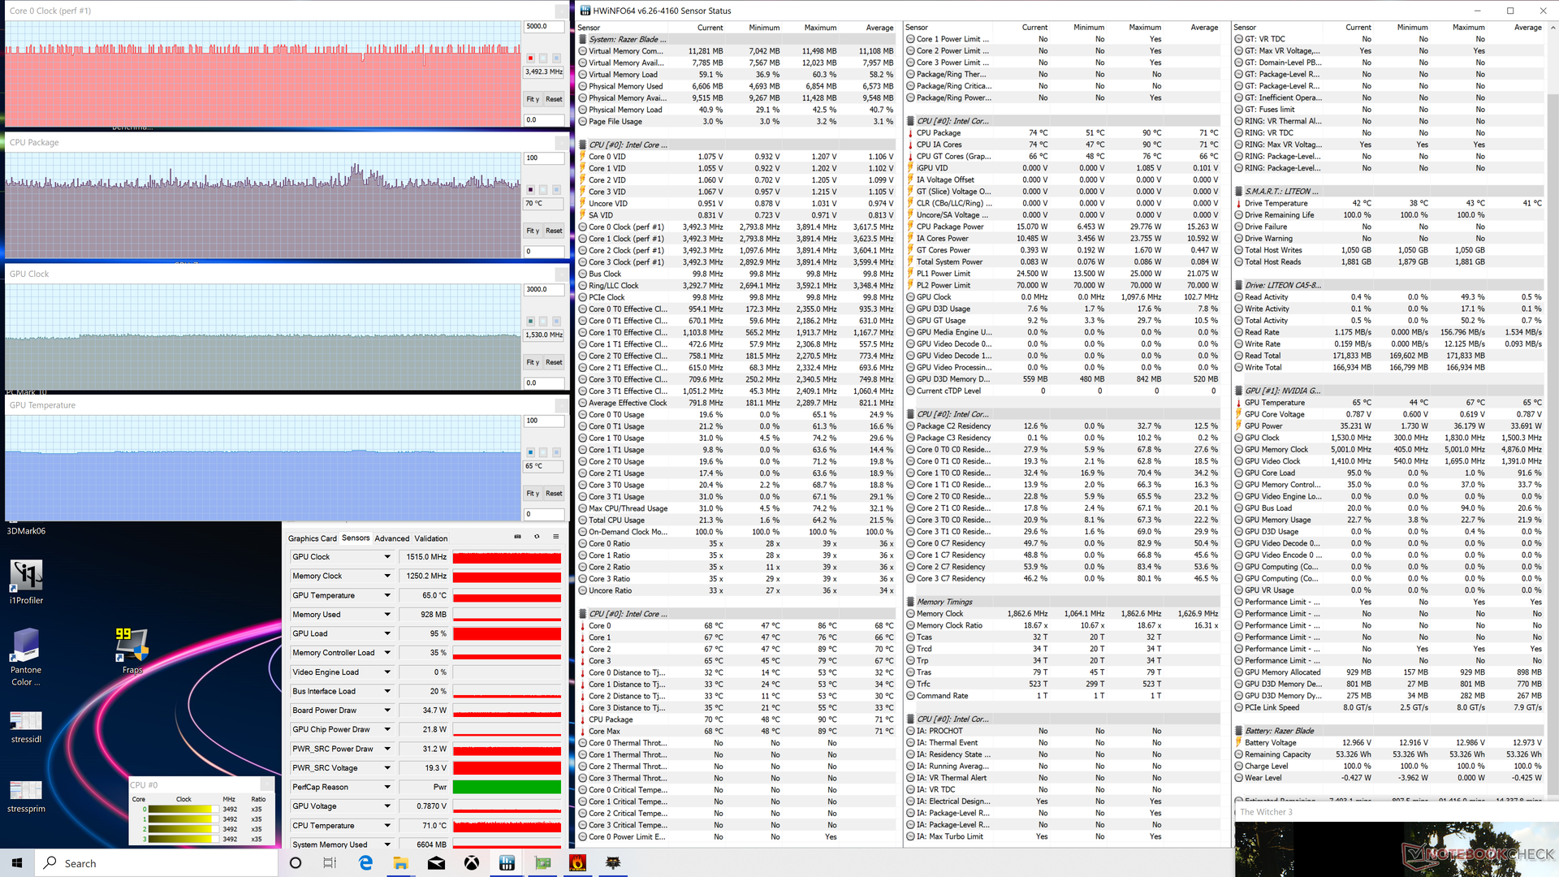Open GPU Load sensor dropdown arrow

click(387, 634)
